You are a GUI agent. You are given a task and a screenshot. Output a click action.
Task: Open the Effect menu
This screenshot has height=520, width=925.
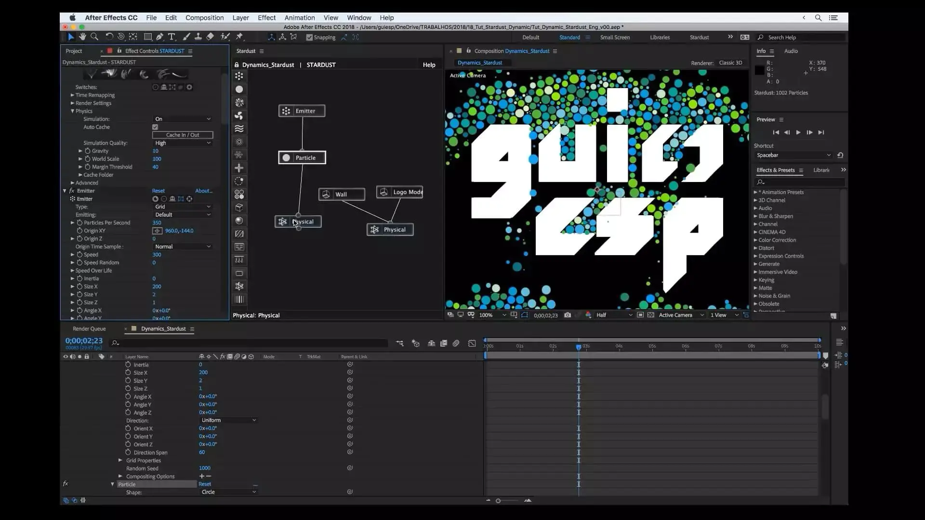266,18
